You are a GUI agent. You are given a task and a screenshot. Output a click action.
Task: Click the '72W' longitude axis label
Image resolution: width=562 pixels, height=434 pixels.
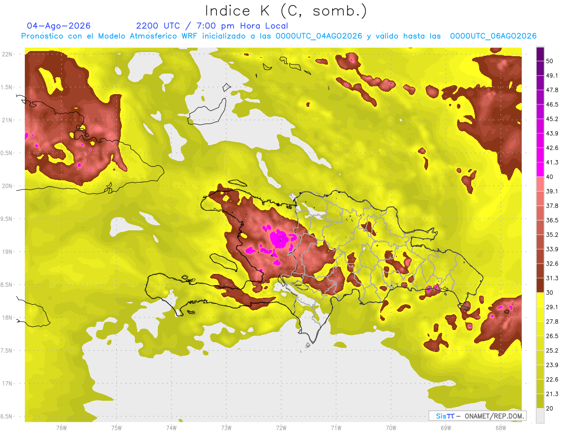point(281,427)
